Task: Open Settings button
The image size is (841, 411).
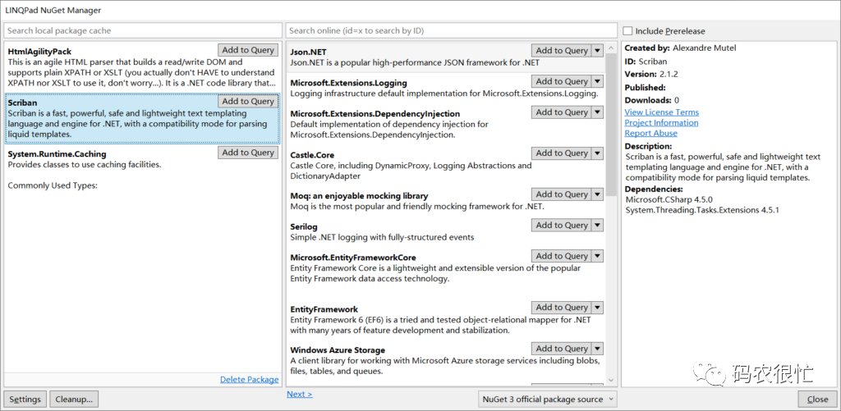Action: pos(25,400)
